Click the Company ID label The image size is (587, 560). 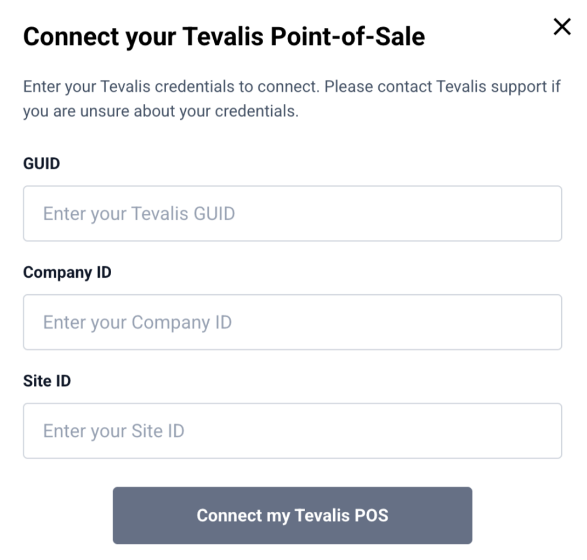pos(67,272)
